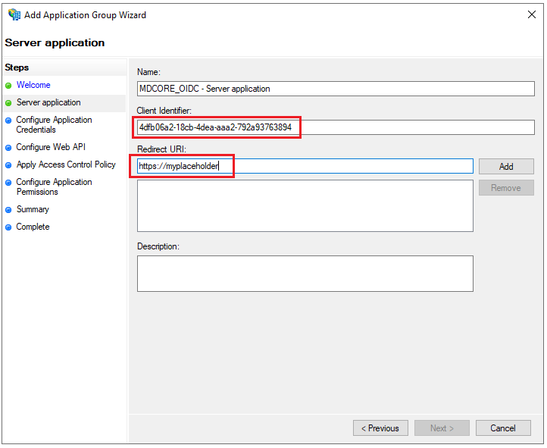Click the green bullet beside Server application step

click(9, 103)
